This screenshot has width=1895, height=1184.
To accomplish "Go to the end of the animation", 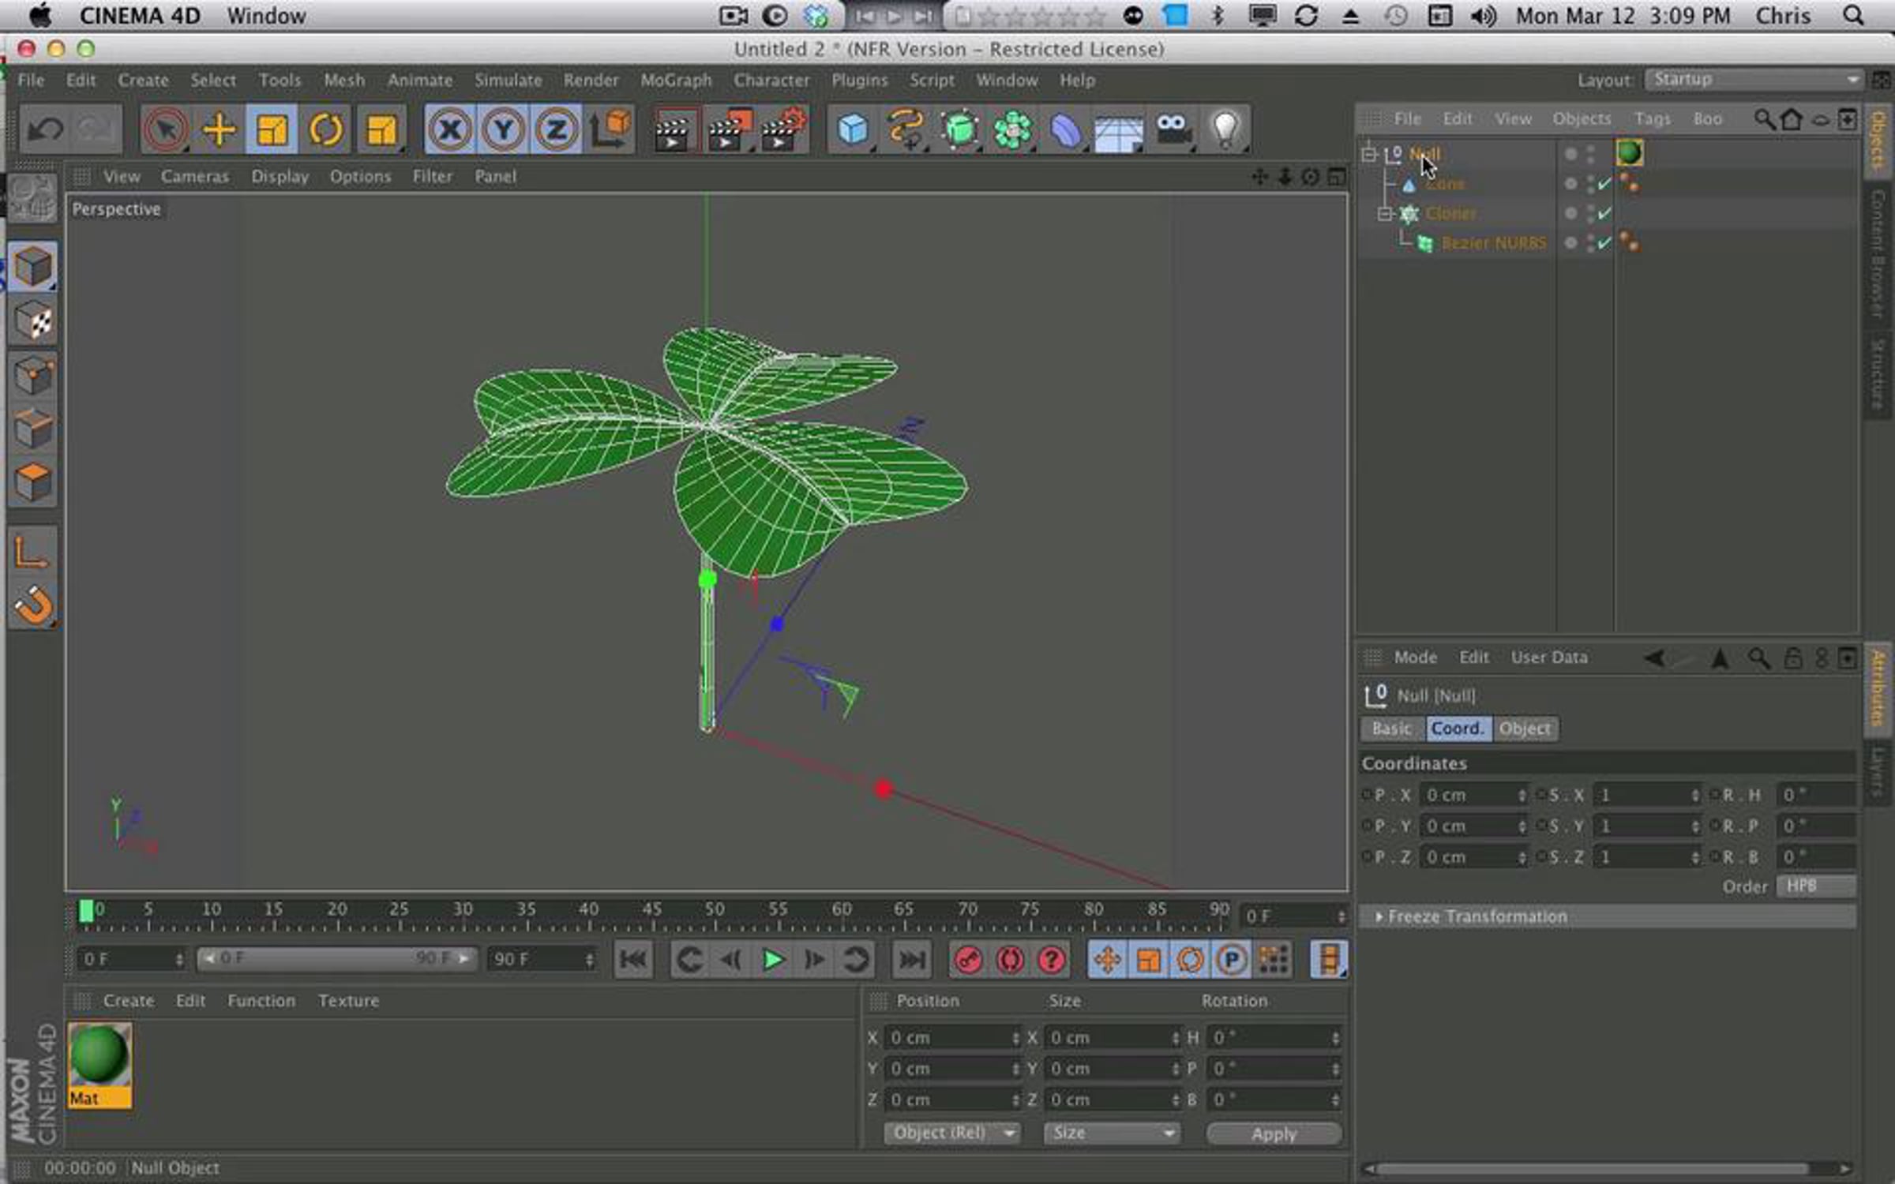I will pos(912,960).
